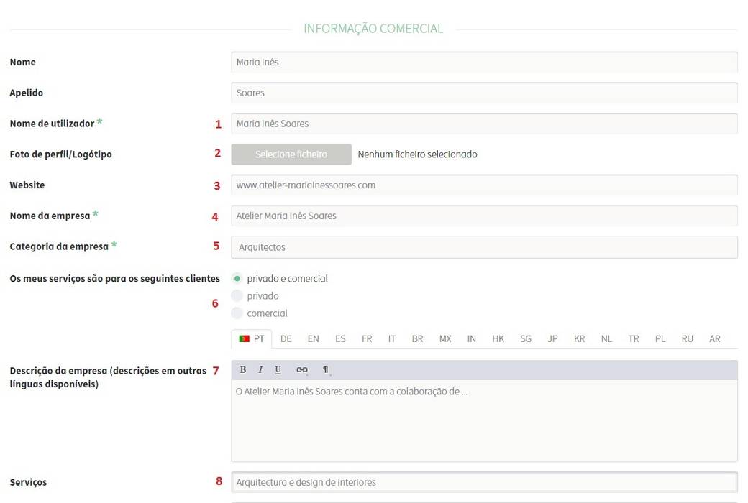Insert a link in the description editor

302,369
